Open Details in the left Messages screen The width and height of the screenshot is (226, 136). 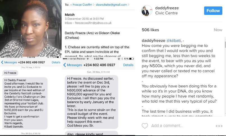[x=56, y=62]
